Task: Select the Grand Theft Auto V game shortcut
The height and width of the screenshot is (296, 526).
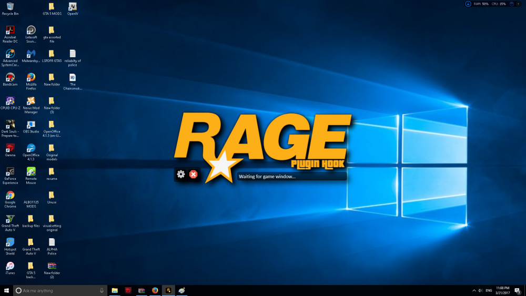Action: [10, 219]
